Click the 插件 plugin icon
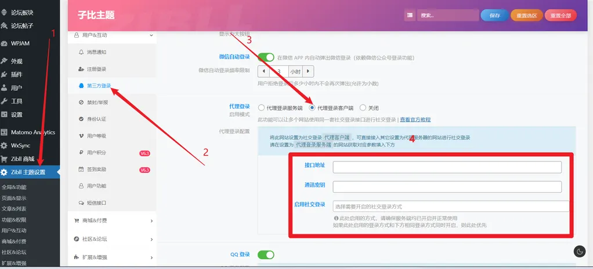 4,74
